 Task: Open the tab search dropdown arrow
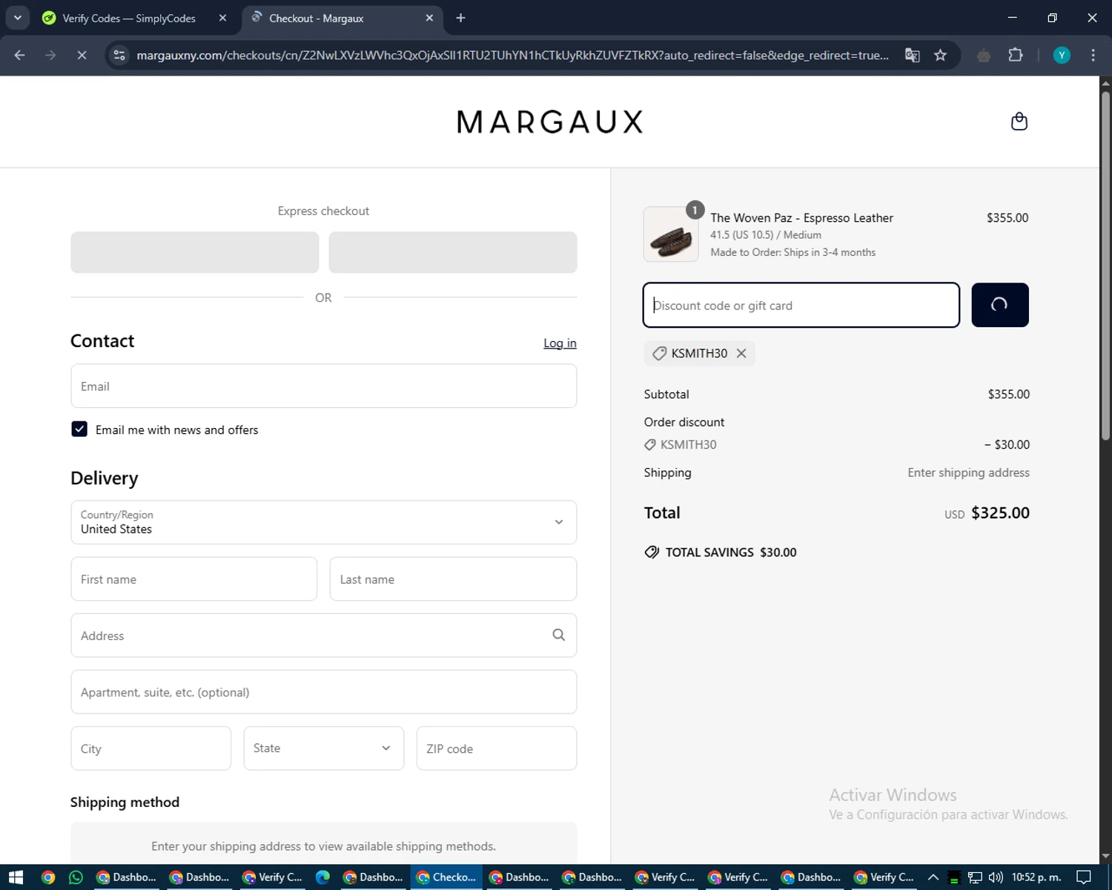(17, 18)
